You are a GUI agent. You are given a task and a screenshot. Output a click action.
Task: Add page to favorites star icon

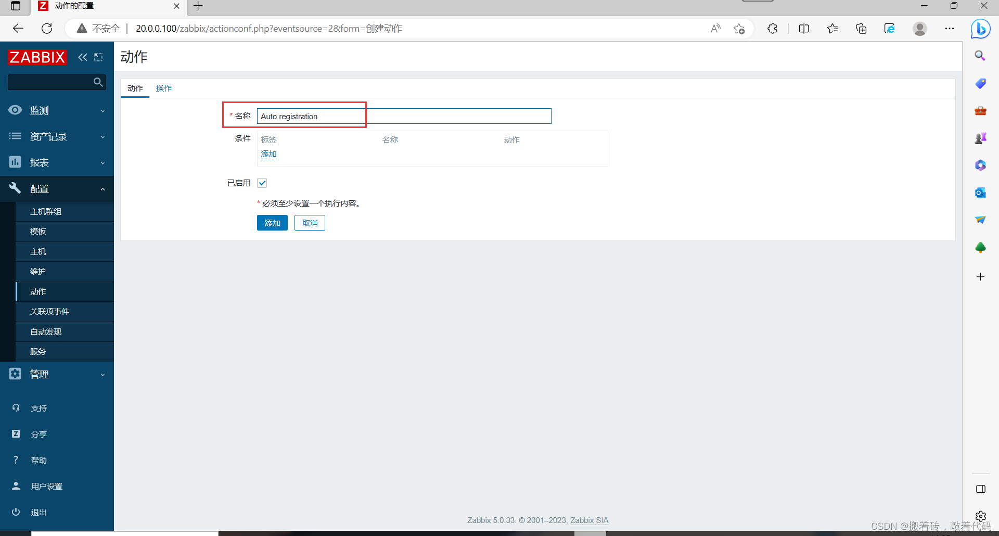pos(739,29)
